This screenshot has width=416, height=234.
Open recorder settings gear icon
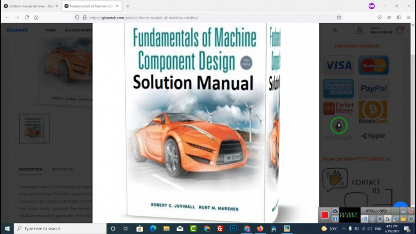411,219
